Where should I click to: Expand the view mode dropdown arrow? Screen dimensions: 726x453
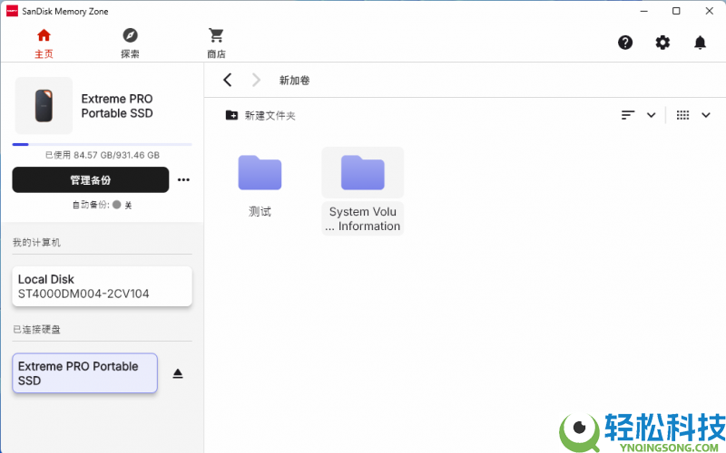(x=706, y=115)
